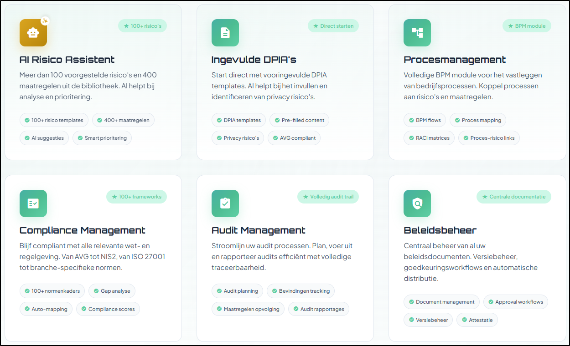Image resolution: width=570 pixels, height=346 pixels.
Task: Click the Gap analyse tag
Action: [112, 291]
